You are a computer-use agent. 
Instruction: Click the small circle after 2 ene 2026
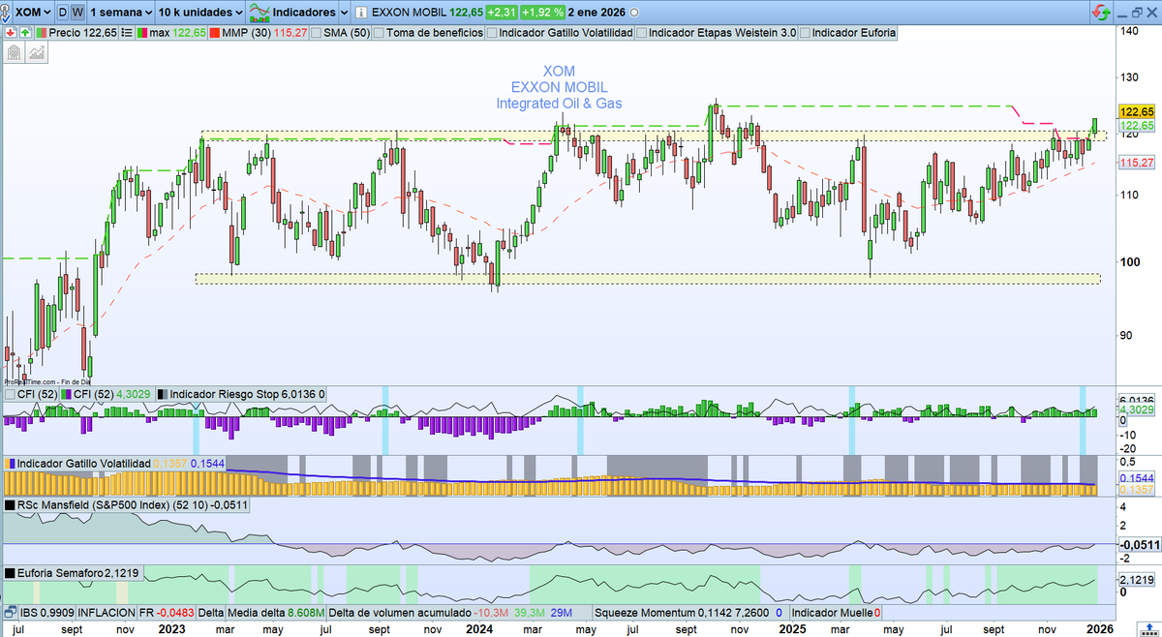tap(634, 14)
